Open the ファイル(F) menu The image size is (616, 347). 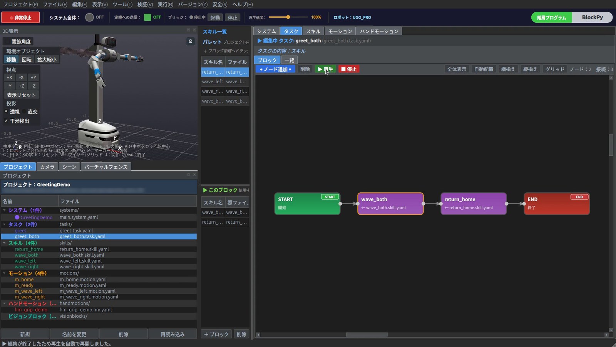55,4
